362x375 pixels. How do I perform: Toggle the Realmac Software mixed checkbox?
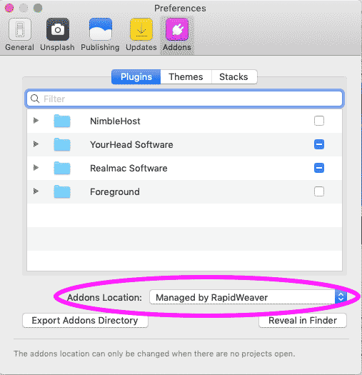click(319, 168)
